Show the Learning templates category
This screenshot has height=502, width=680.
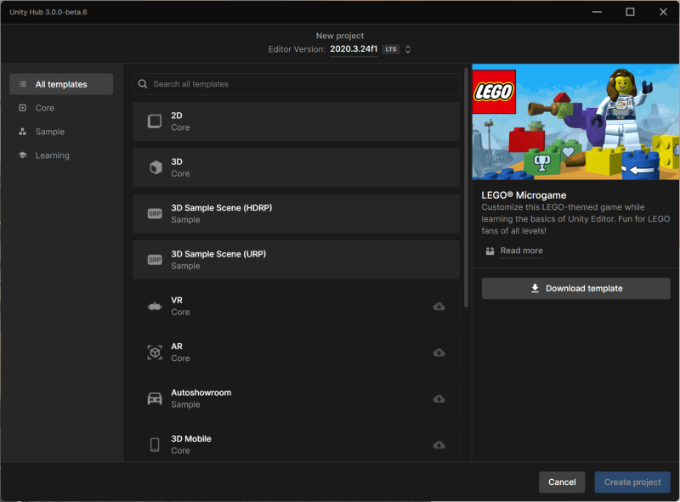pos(52,155)
